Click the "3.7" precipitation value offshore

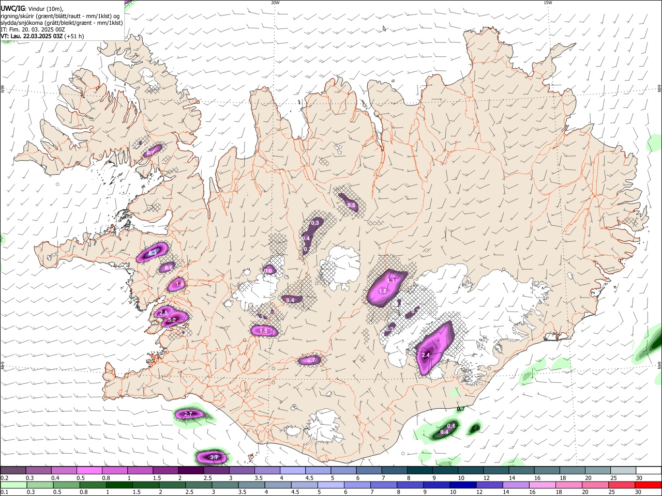[215, 457]
